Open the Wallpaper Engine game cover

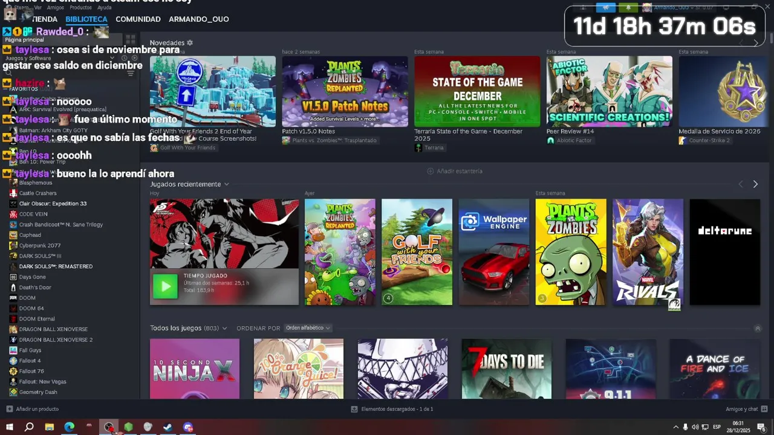pos(494,252)
